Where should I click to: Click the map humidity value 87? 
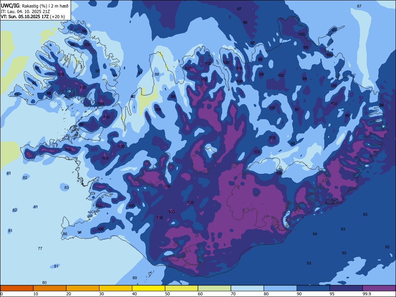[359, 6]
